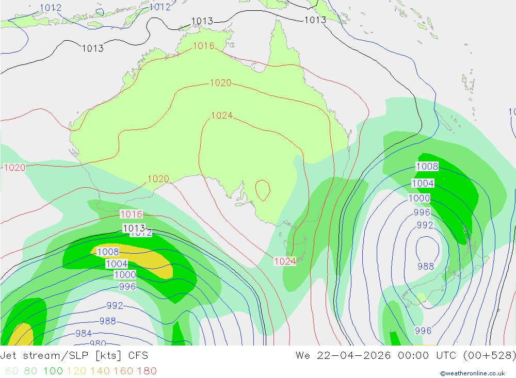Select the 100 kts legend value

click(53, 371)
